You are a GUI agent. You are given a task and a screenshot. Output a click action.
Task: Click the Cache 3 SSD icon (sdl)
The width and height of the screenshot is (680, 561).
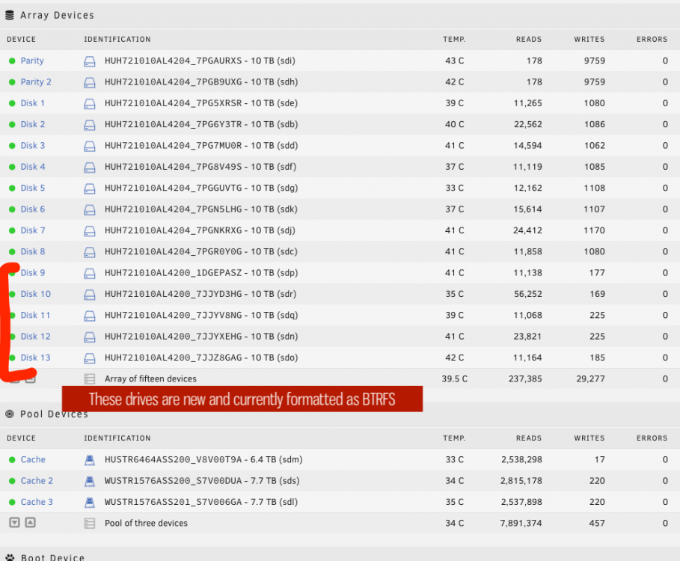pyautogui.click(x=89, y=503)
